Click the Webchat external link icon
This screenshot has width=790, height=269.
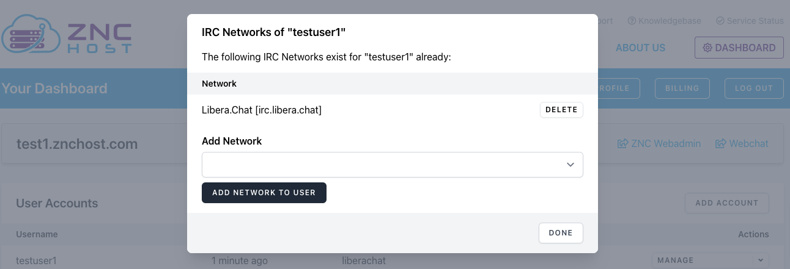722,144
